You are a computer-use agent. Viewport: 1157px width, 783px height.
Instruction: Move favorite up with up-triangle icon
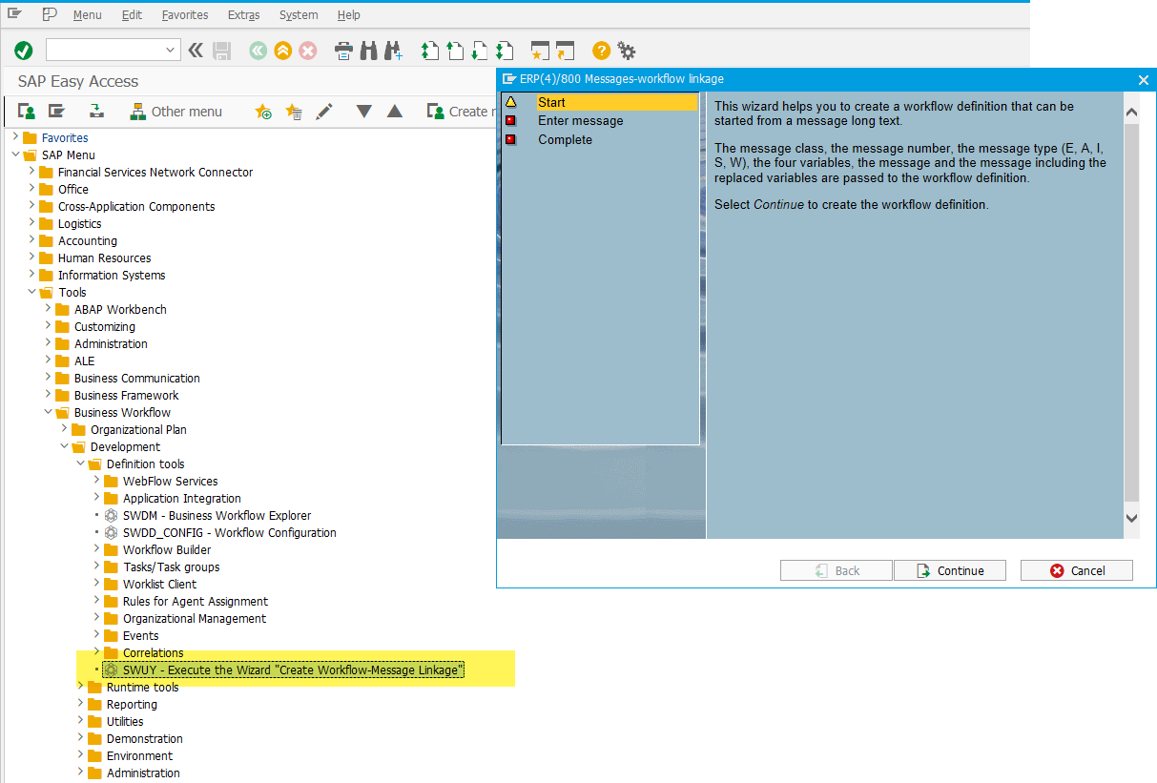(x=395, y=112)
